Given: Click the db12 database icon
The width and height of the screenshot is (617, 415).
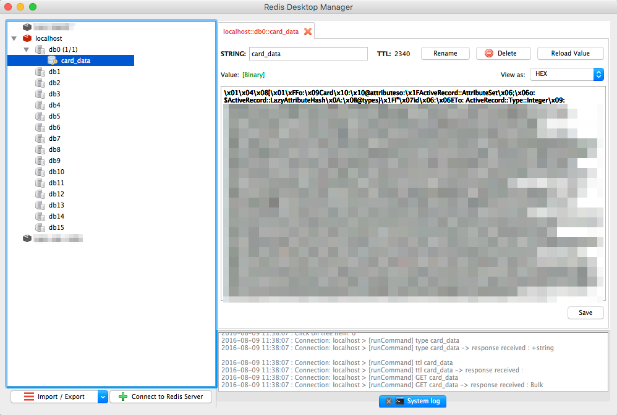Looking at the screenshot, I should [x=40, y=194].
